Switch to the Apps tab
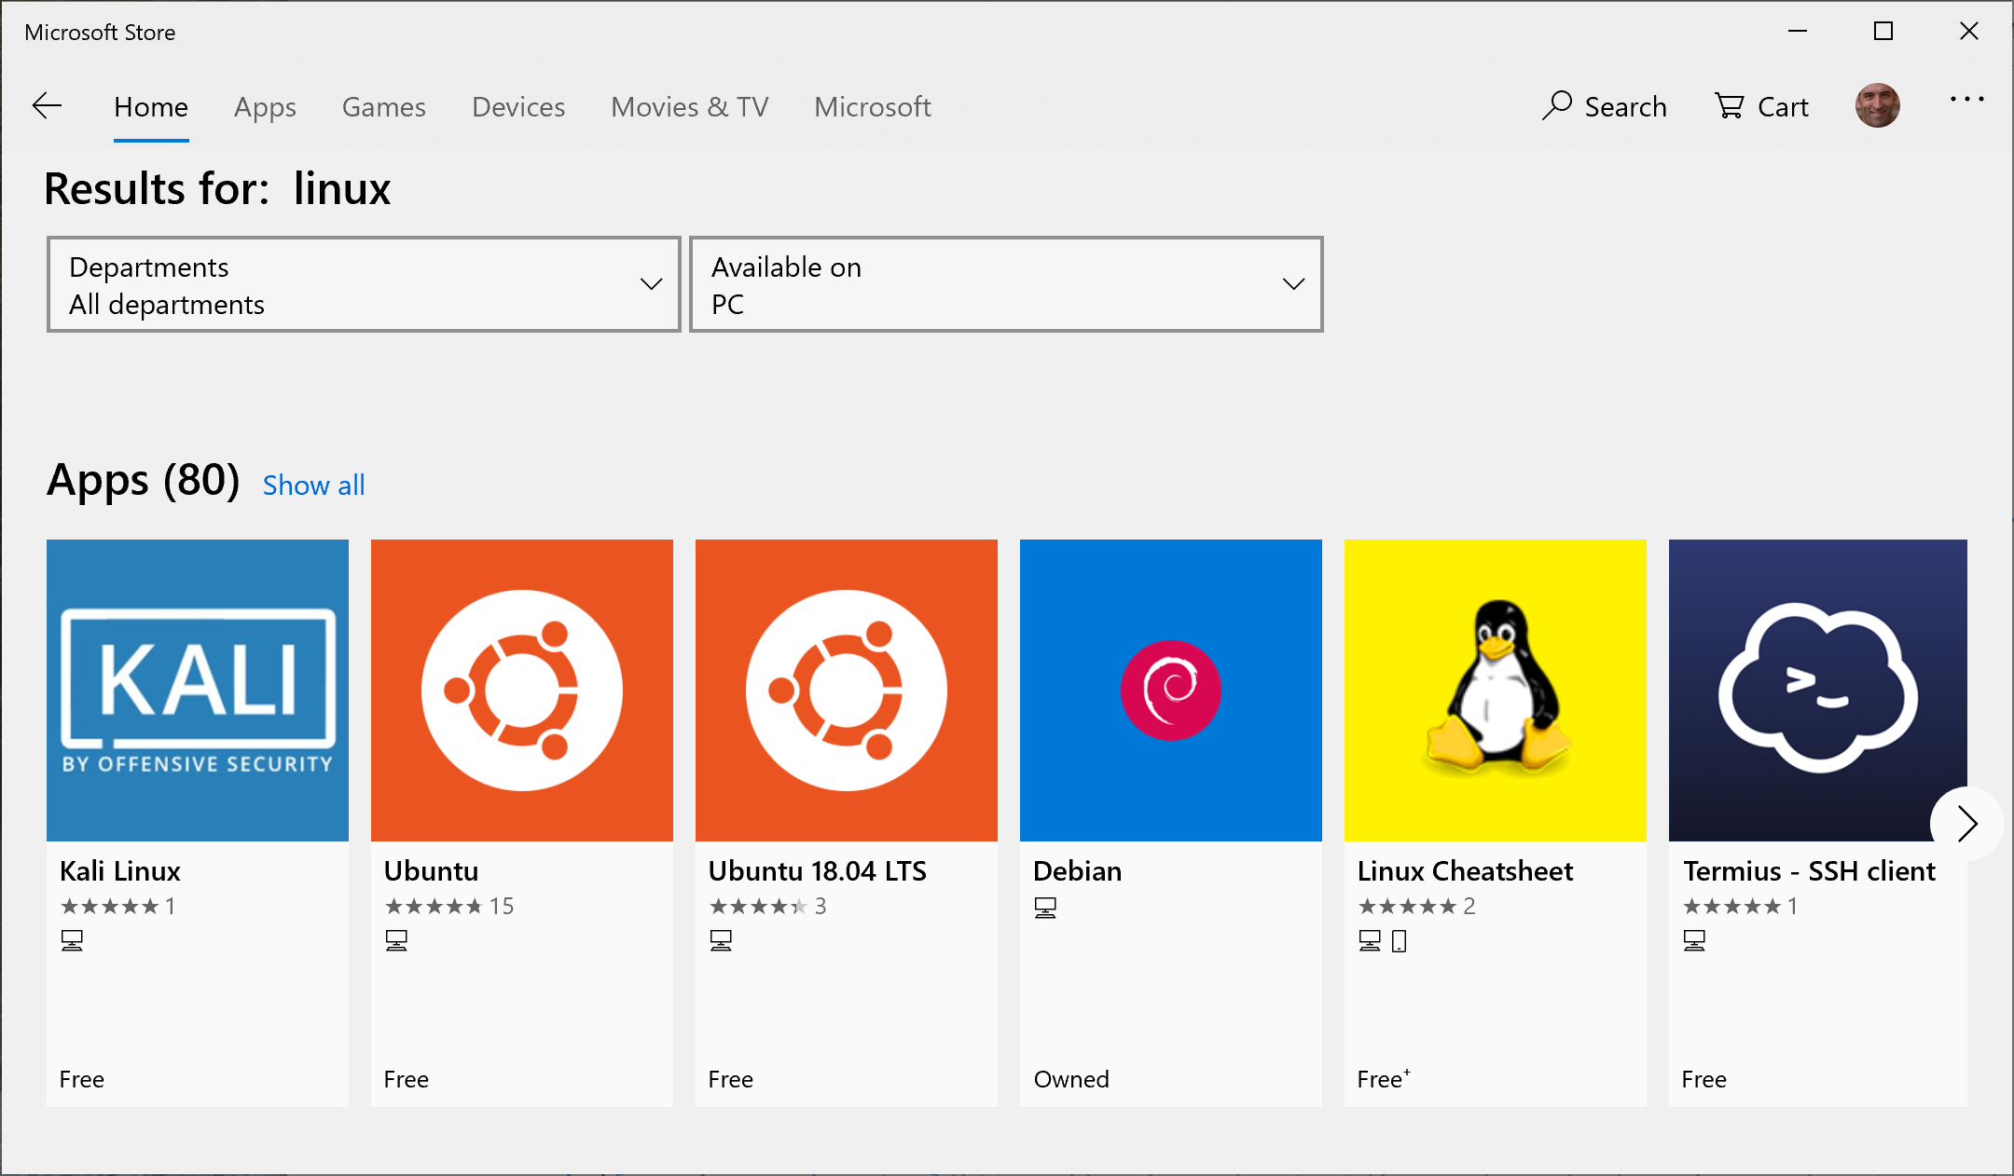2014x1176 pixels. [x=265, y=107]
